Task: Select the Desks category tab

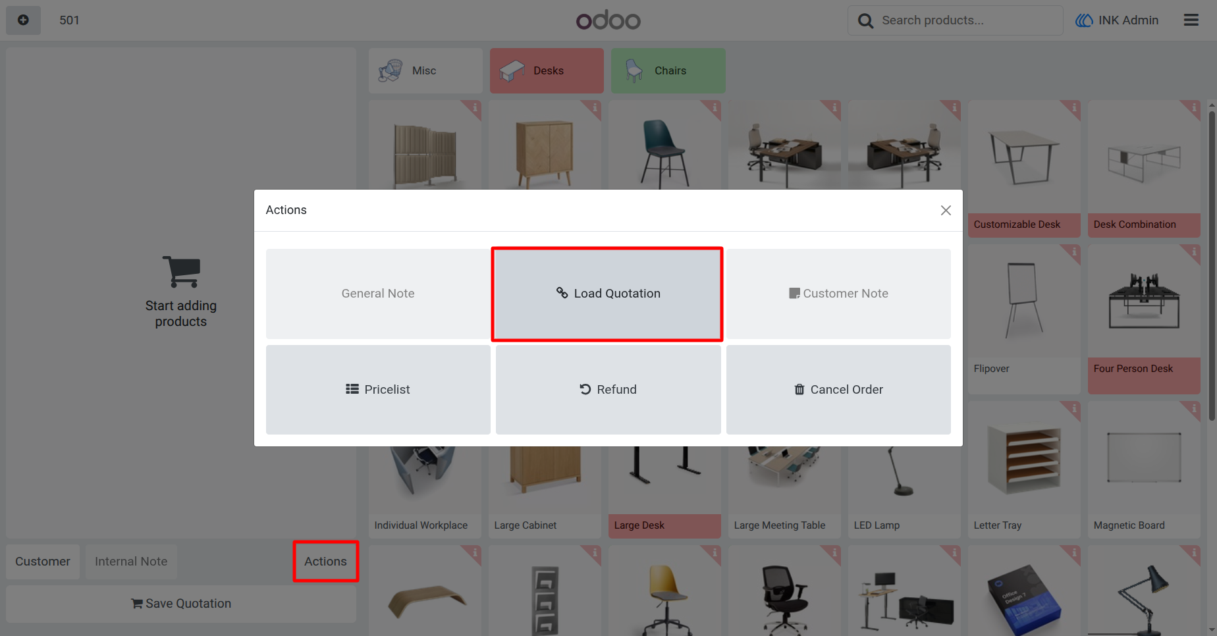Action: click(x=547, y=70)
